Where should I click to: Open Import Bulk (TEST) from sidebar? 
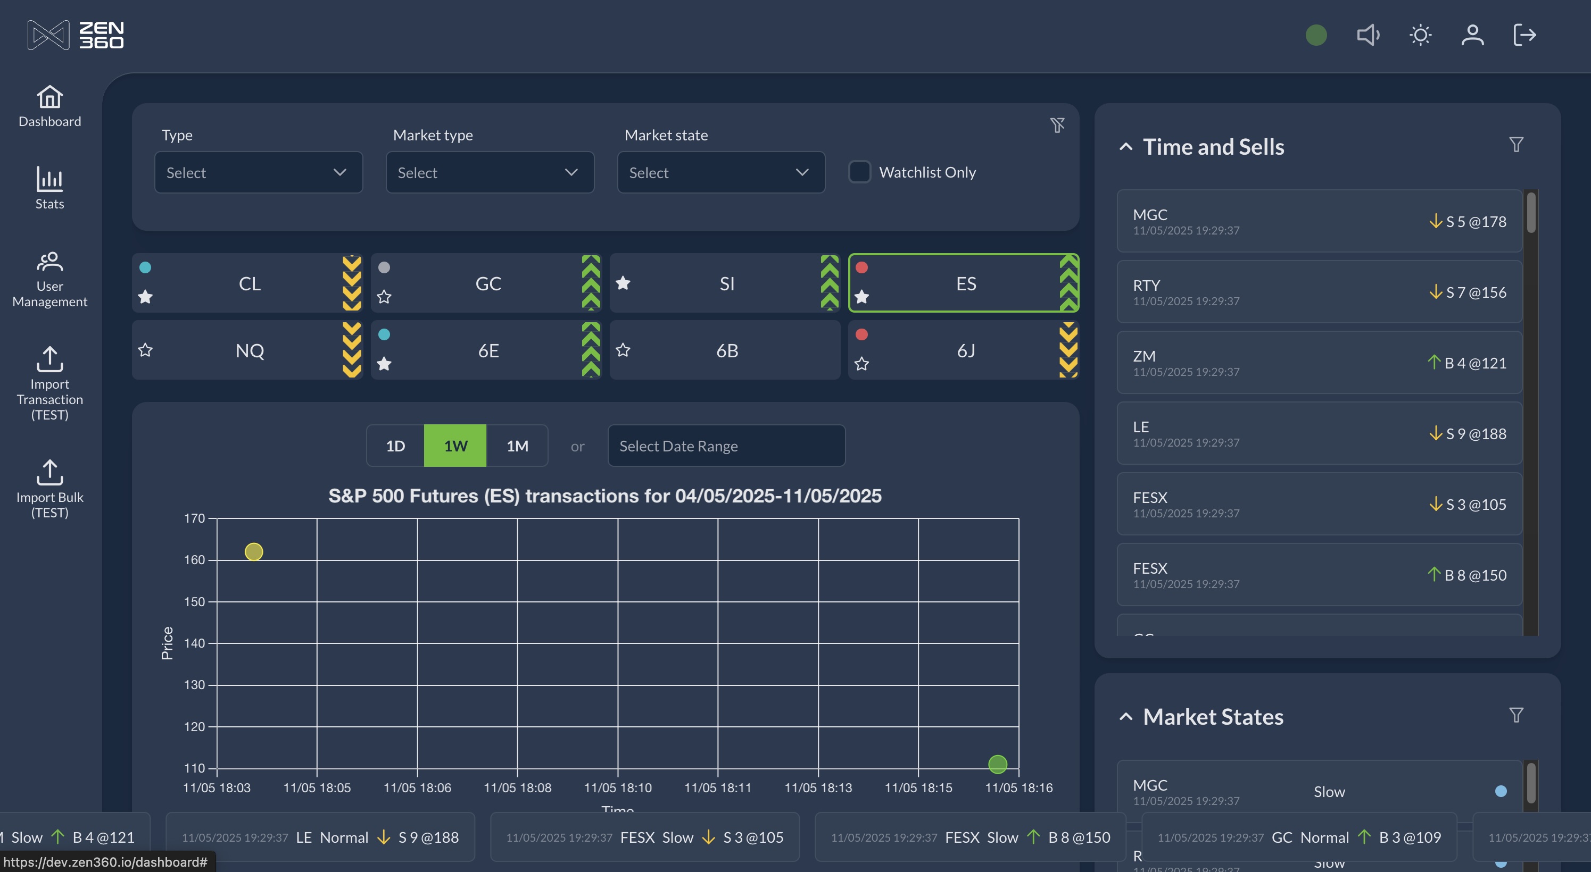pos(49,488)
